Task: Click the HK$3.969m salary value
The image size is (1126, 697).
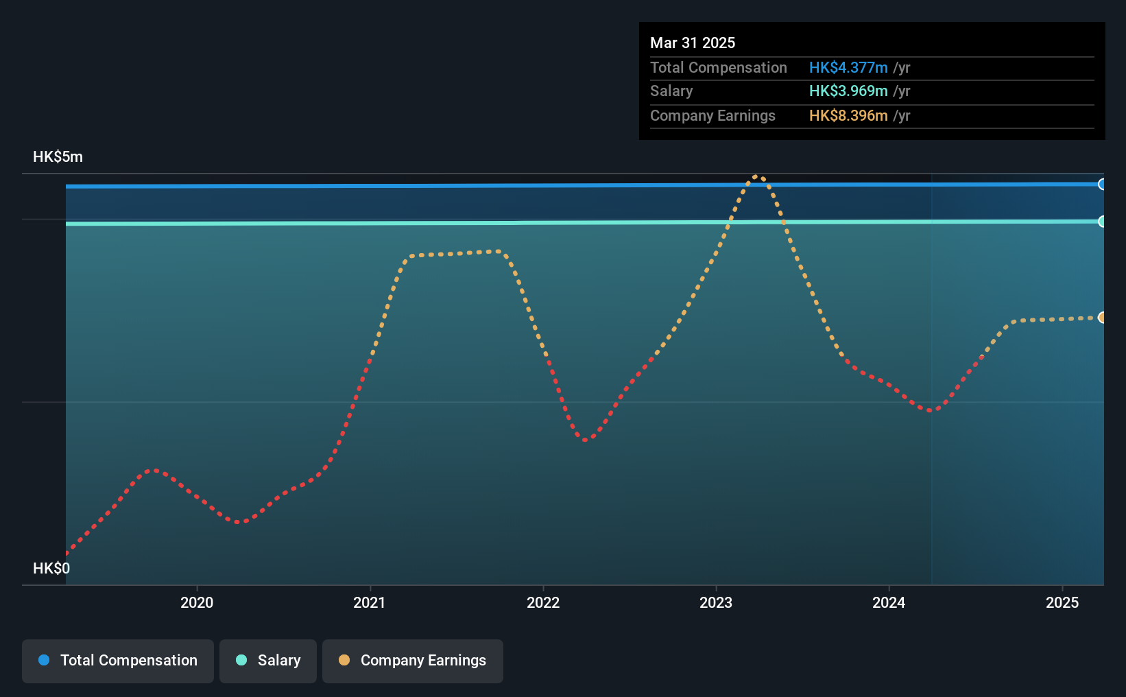Action: coord(848,91)
